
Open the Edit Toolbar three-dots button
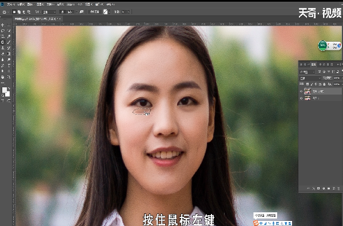[x=3, y=83]
